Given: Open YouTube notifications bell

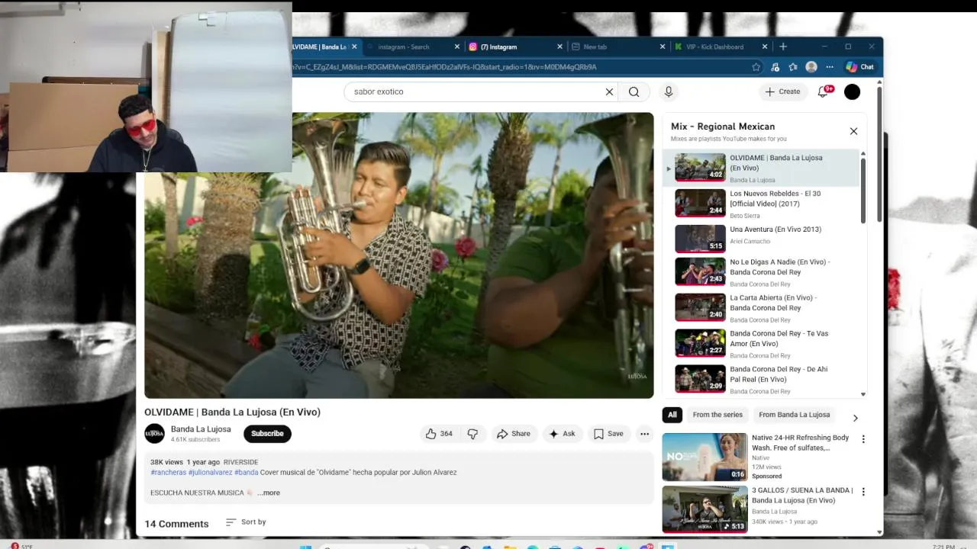Looking at the screenshot, I should [824, 91].
